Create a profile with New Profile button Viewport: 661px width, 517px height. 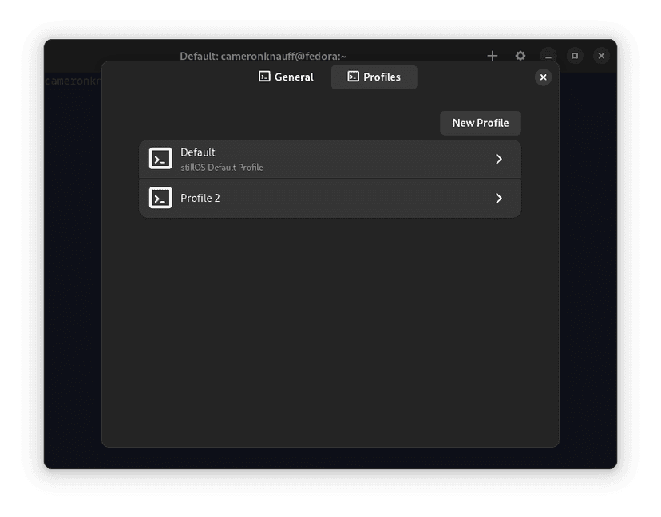click(x=480, y=123)
